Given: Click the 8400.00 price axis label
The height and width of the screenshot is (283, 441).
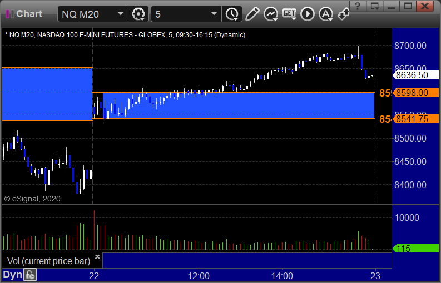Looking at the screenshot, I should point(410,185).
